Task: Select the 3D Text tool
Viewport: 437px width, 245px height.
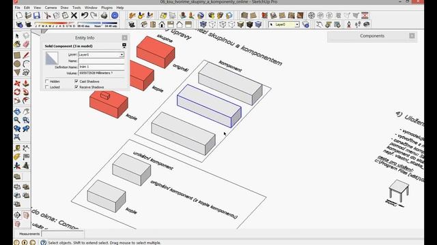Action: pyautogui.click(x=26, y=166)
